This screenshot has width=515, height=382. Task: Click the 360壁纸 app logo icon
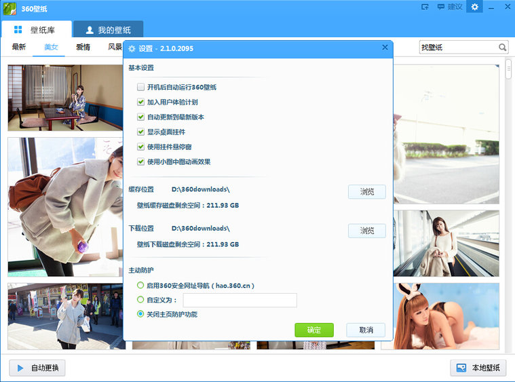(x=10, y=9)
